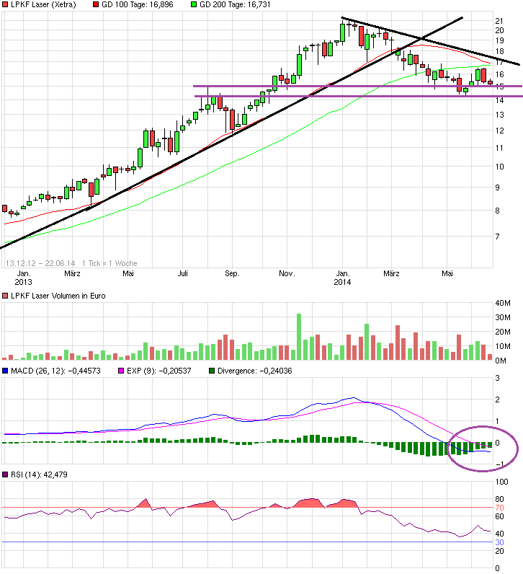The height and width of the screenshot is (574, 523).
Task: Click the 'LPKF Laser Volumen in Euro' label
Action: pos(58,296)
